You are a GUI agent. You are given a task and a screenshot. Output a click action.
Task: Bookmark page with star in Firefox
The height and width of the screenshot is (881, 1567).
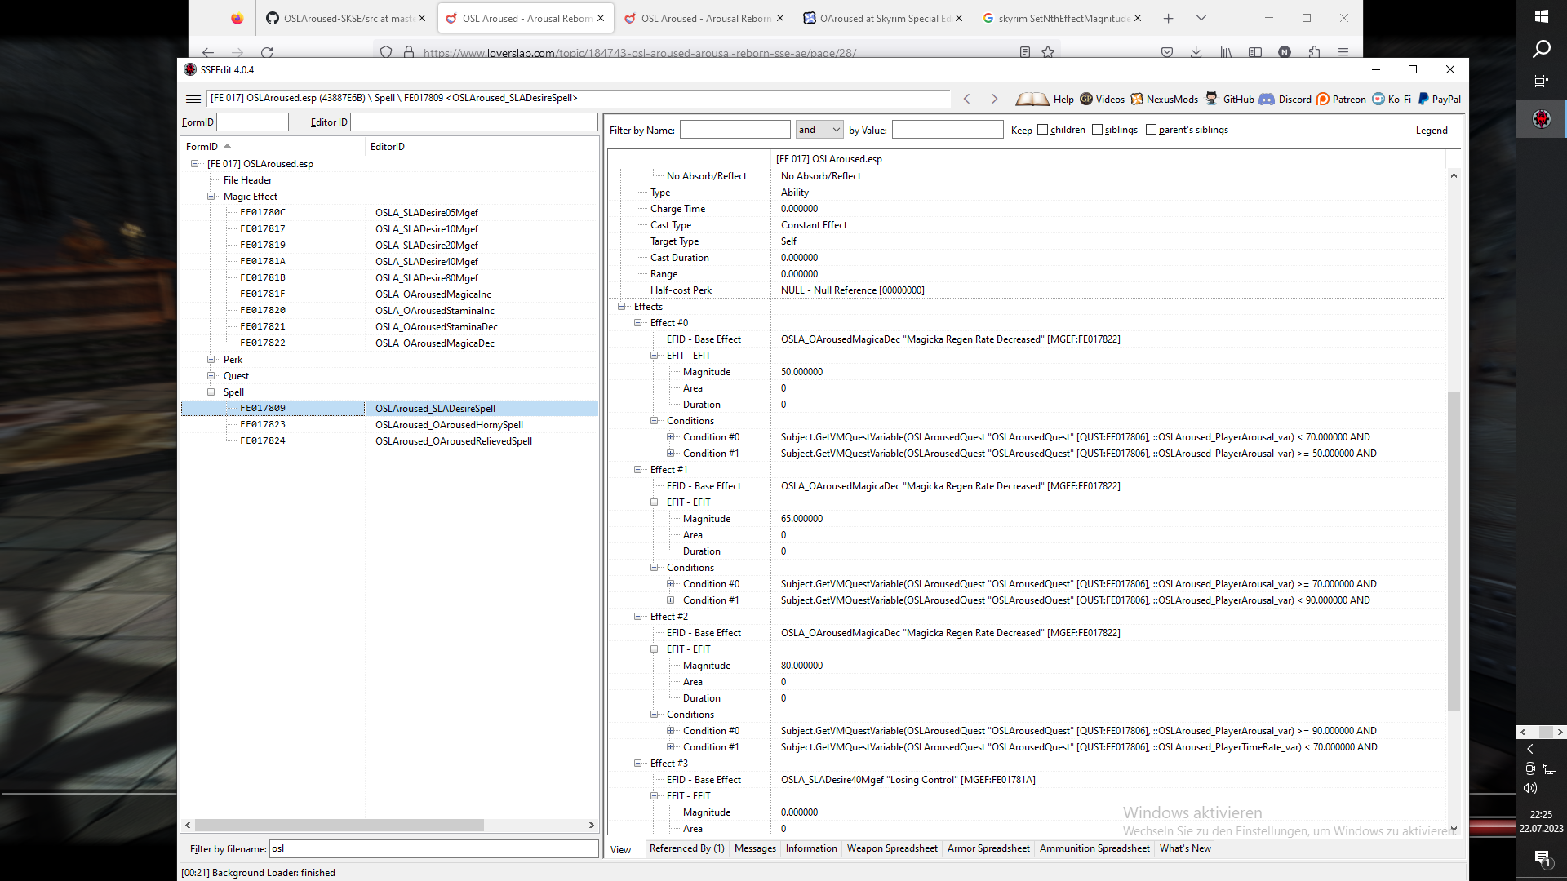click(1048, 52)
